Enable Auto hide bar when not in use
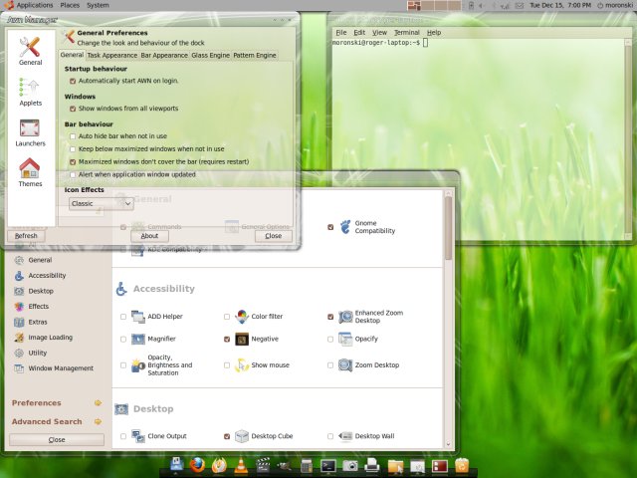 [x=73, y=135]
